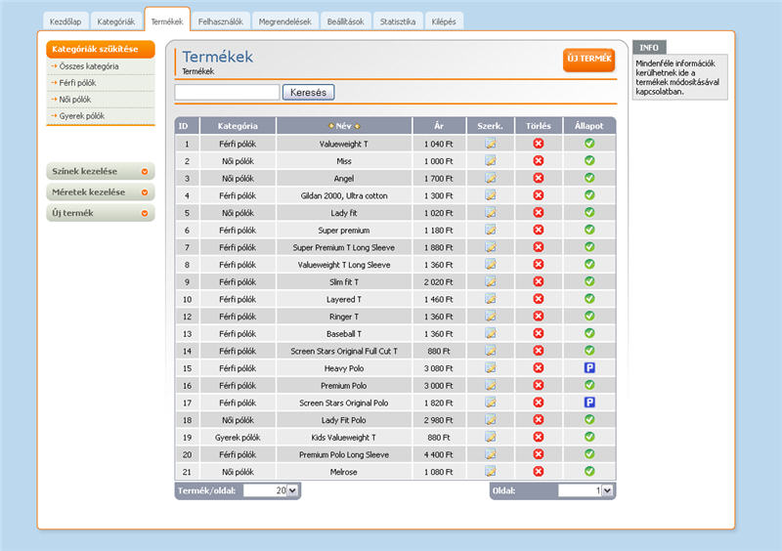Delete the Melrose product row
Viewport: 782px width, 551px height.
coord(538,471)
